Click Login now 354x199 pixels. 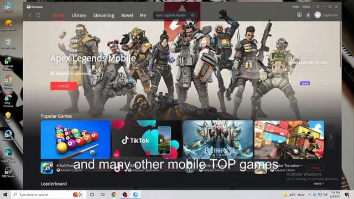330,15
